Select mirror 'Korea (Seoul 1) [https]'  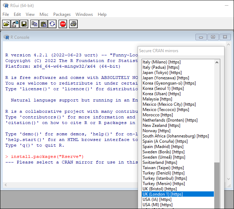click(x=178, y=88)
